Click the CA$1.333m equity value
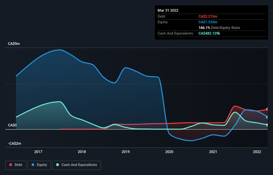This screenshot has width=273, height=175. [208, 22]
